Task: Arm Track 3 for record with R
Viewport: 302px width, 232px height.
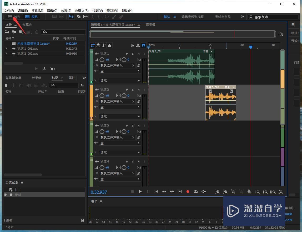Action: [x=139, y=125]
